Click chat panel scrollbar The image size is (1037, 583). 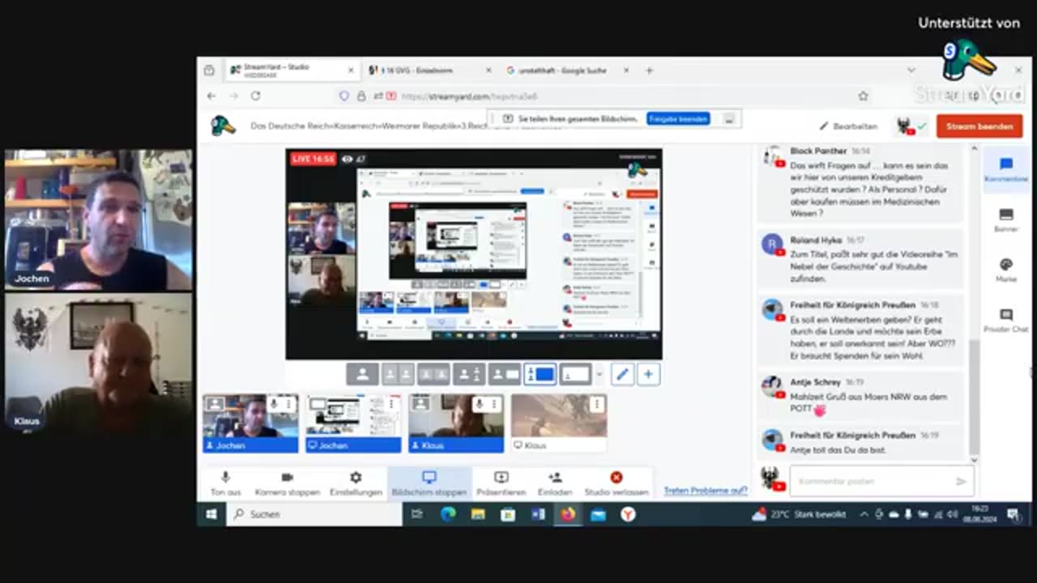(x=974, y=397)
